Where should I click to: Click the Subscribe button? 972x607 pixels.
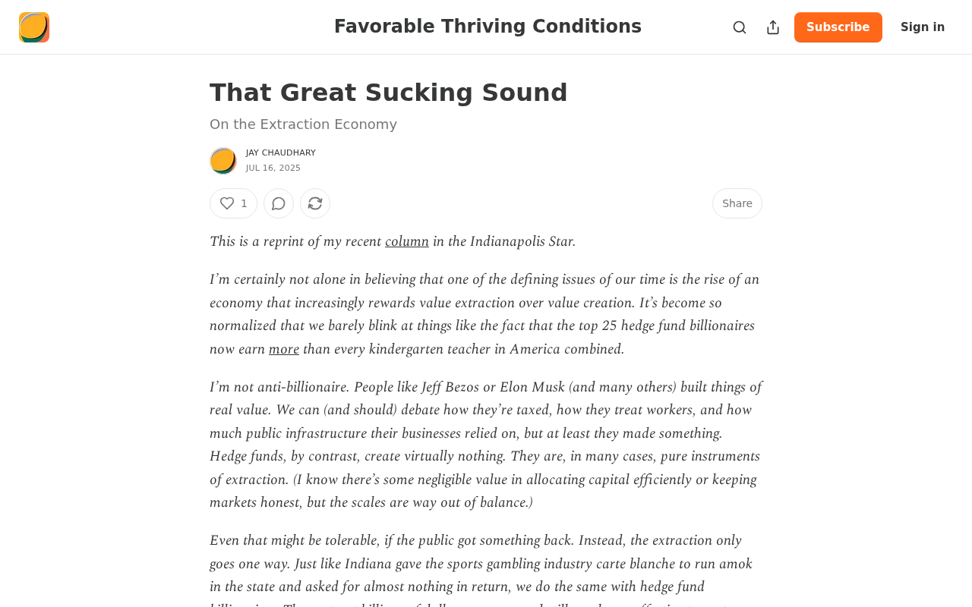[x=838, y=27]
